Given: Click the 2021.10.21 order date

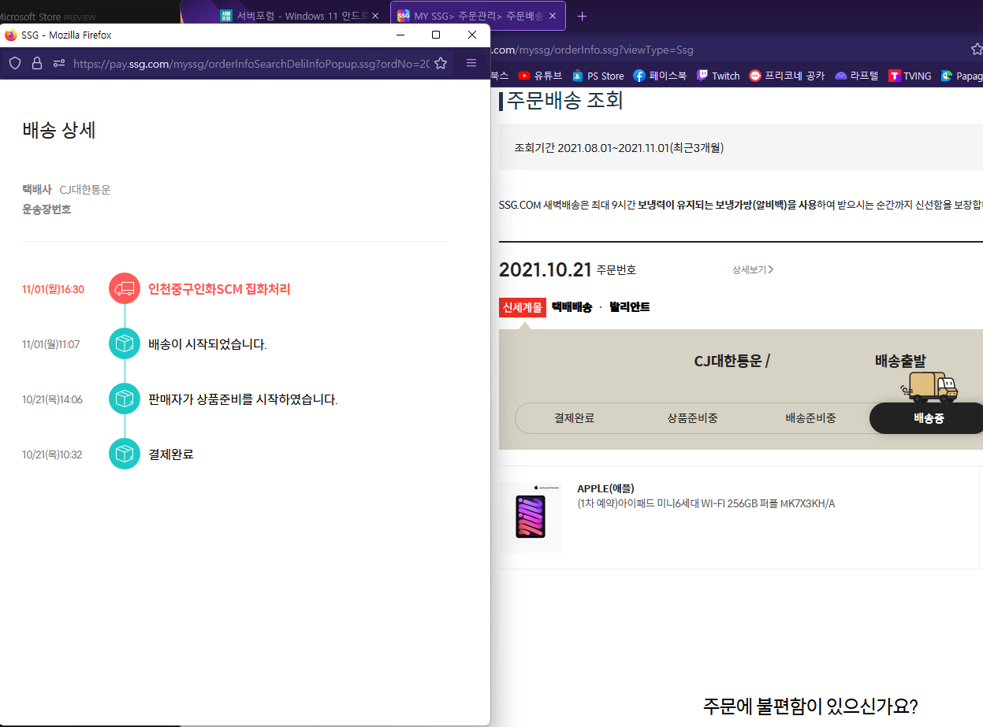Looking at the screenshot, I should pos(545,269).
